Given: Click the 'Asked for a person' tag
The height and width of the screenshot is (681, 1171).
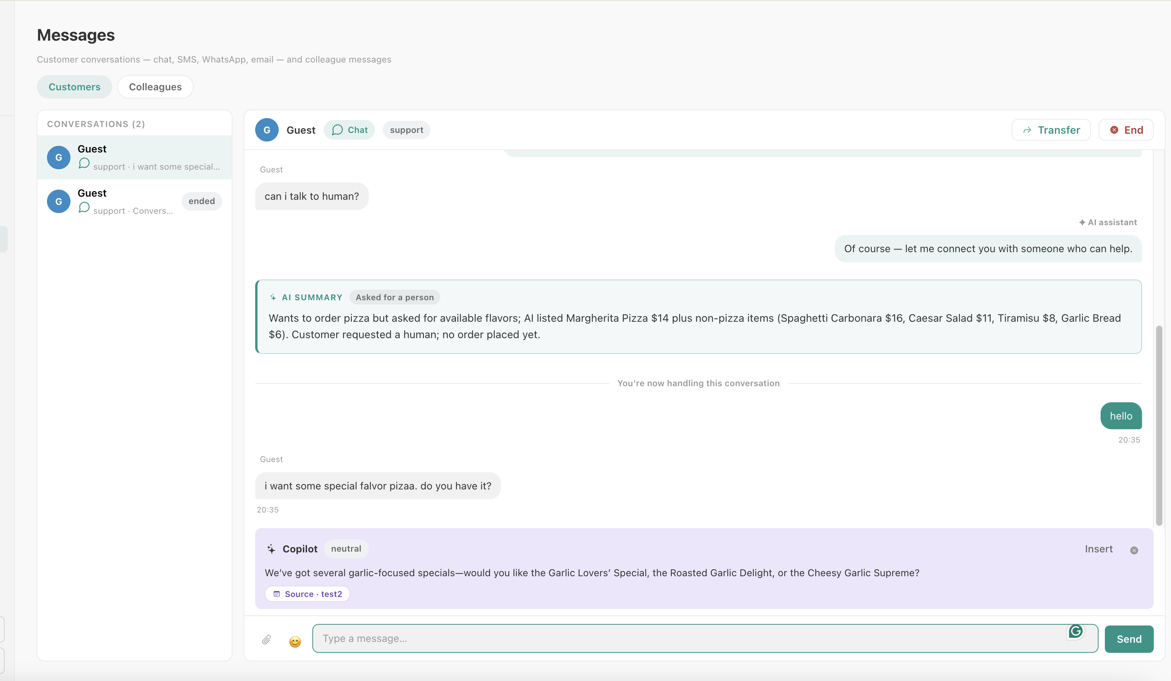Looking at the screenshot, I should [x=395, y=297].
